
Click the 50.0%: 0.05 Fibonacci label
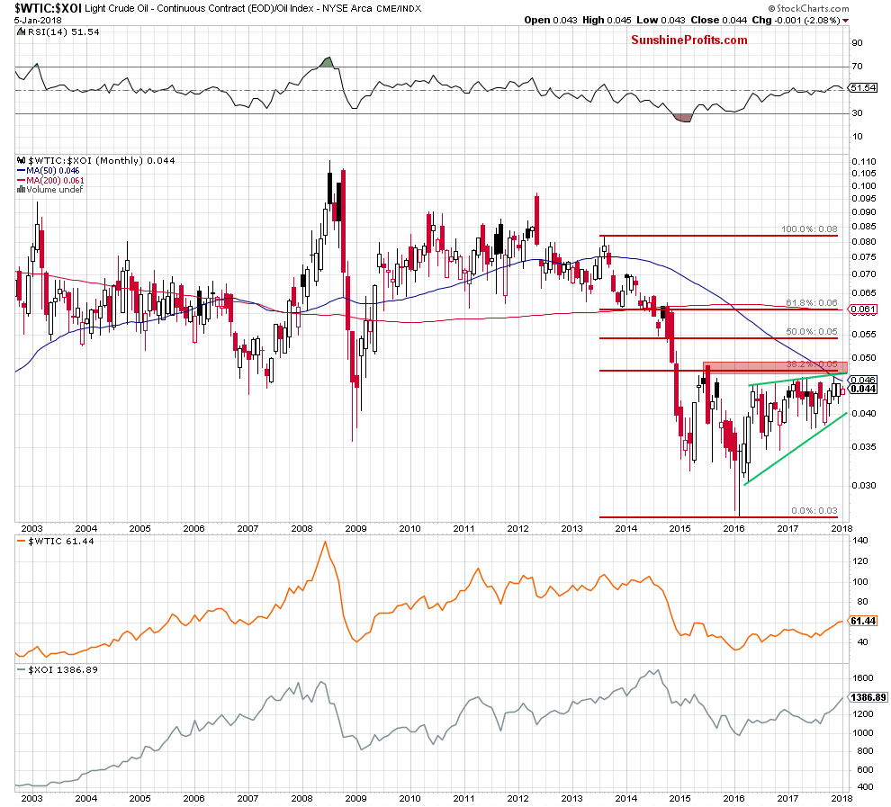pos(812,331)
